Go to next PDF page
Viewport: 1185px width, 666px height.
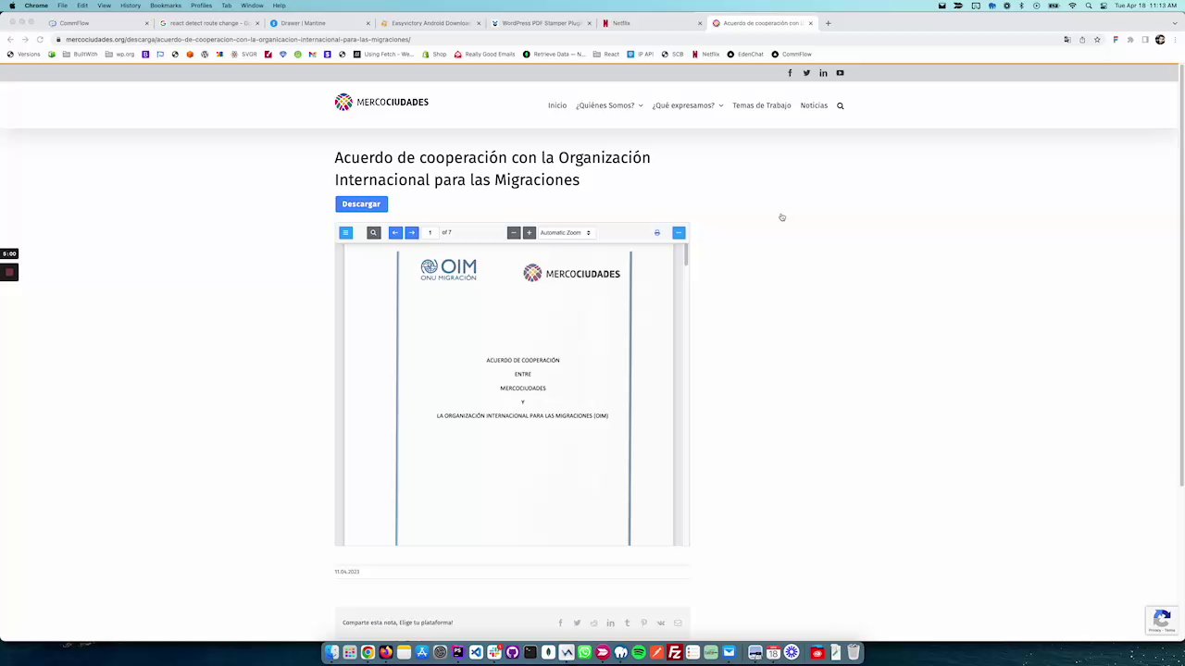412,232
